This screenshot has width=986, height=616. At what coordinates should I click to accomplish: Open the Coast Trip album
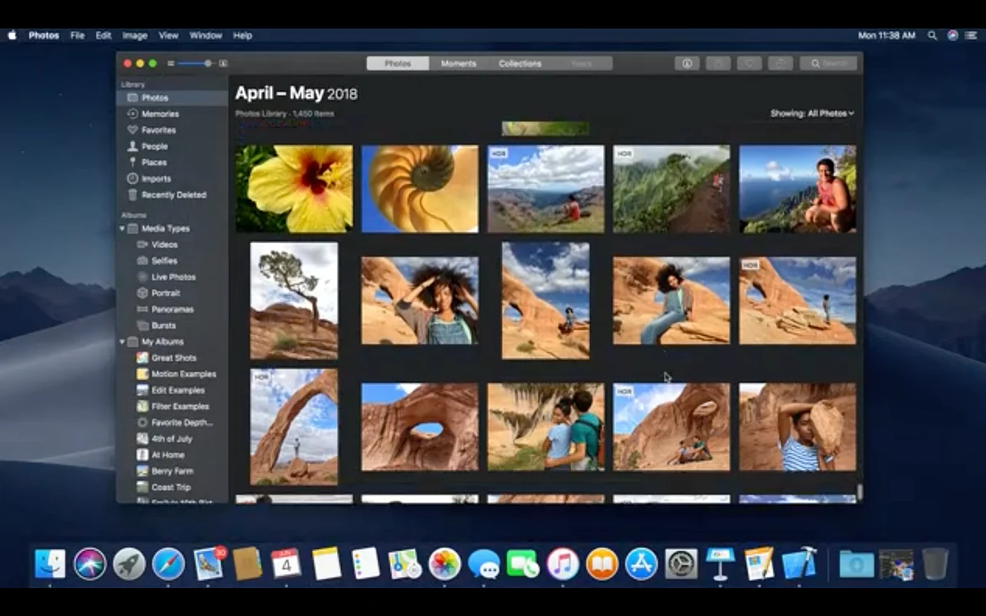coord(170,487)
